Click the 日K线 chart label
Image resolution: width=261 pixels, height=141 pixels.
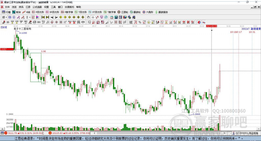pos(4,27)
